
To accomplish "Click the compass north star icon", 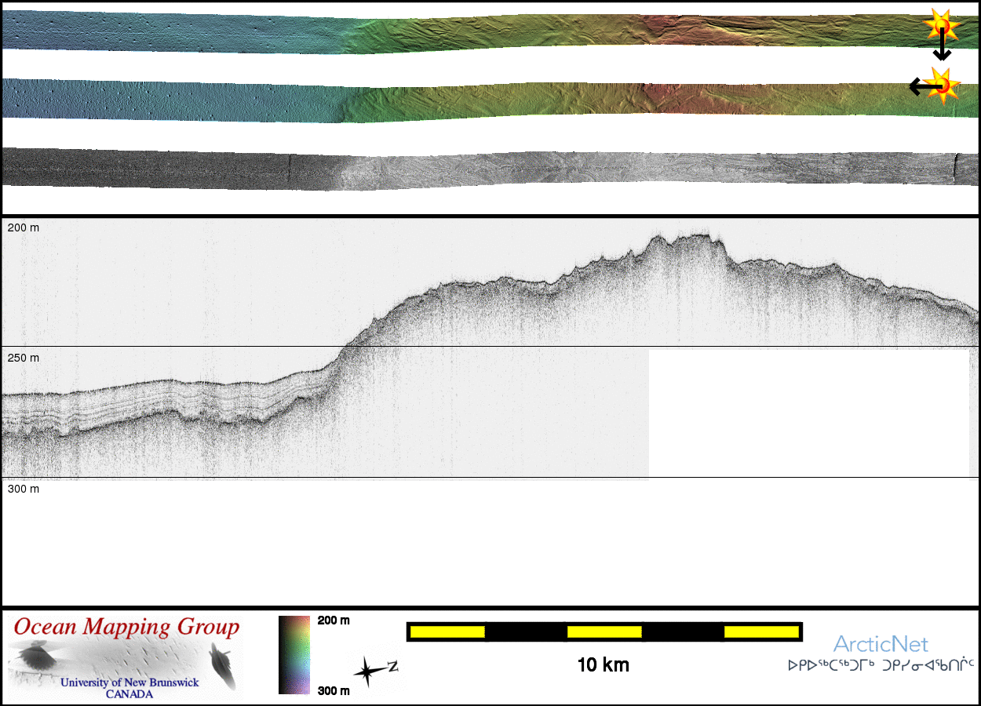I will [x=368, y=671].
